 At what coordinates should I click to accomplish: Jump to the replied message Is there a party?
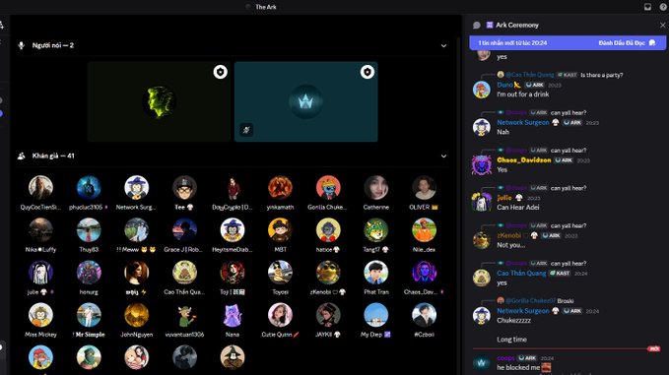click(602, 75)
